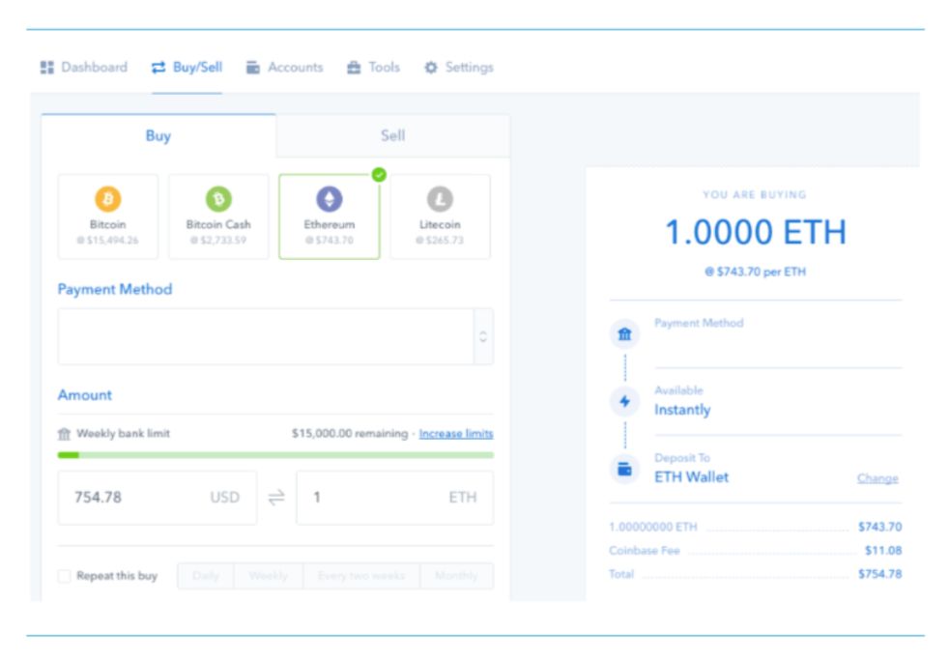Click the 1 ETH amount field

394,498
